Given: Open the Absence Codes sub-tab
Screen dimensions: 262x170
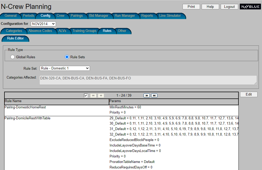Looking at the screenshot, I should point(40,31).
